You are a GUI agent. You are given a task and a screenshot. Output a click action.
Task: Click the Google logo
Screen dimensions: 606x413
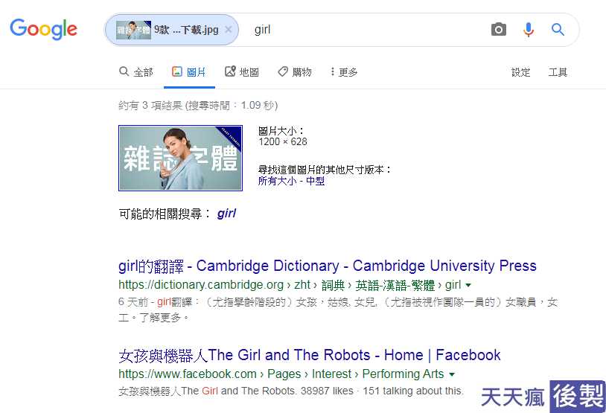coord(44,29)
